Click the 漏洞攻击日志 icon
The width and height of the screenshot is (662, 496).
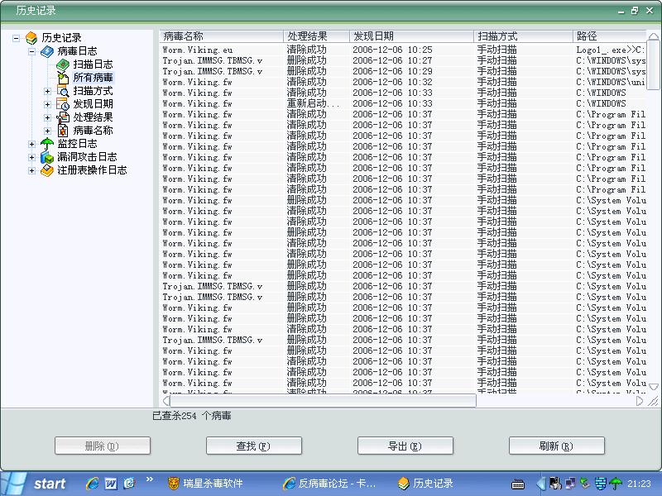(47, 157)
